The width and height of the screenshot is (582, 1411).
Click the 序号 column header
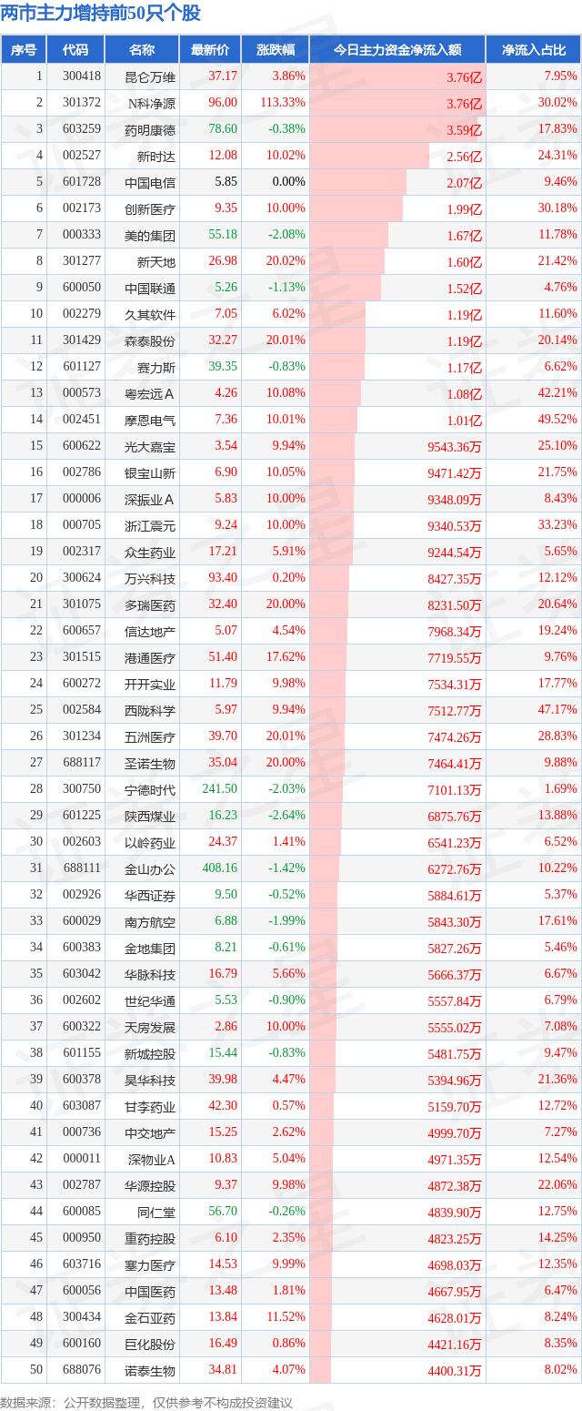[23, 50]
